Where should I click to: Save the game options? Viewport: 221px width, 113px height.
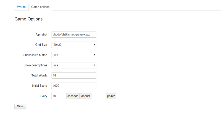(20, 106)
